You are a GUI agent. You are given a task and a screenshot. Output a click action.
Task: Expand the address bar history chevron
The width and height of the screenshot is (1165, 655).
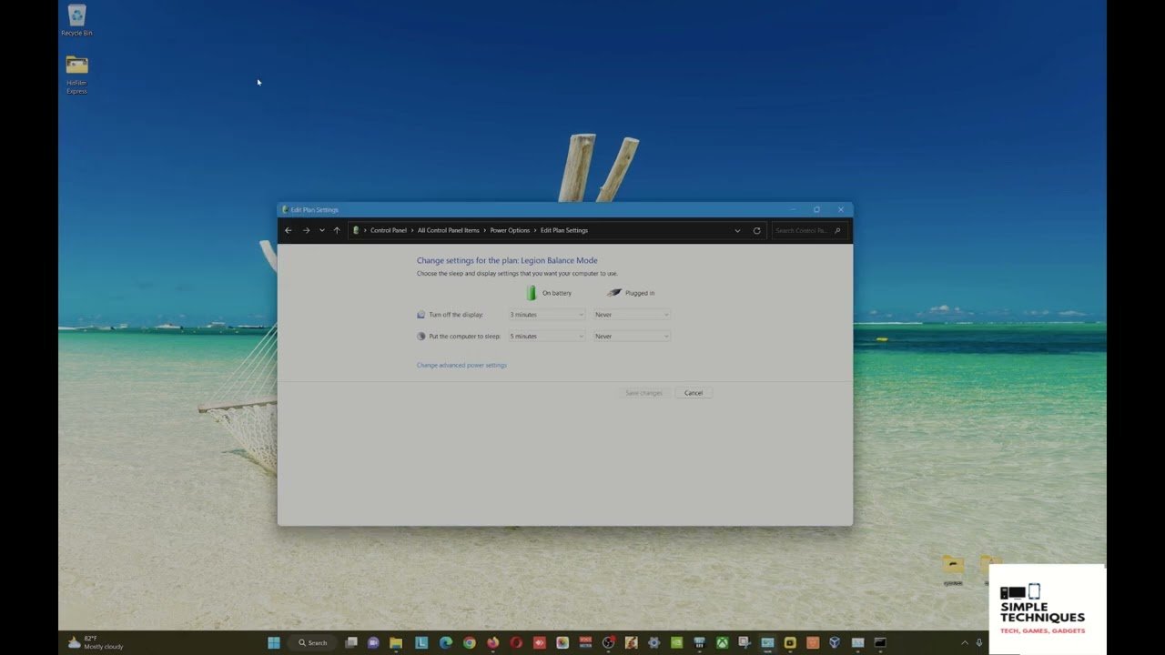tap(737, 230)
